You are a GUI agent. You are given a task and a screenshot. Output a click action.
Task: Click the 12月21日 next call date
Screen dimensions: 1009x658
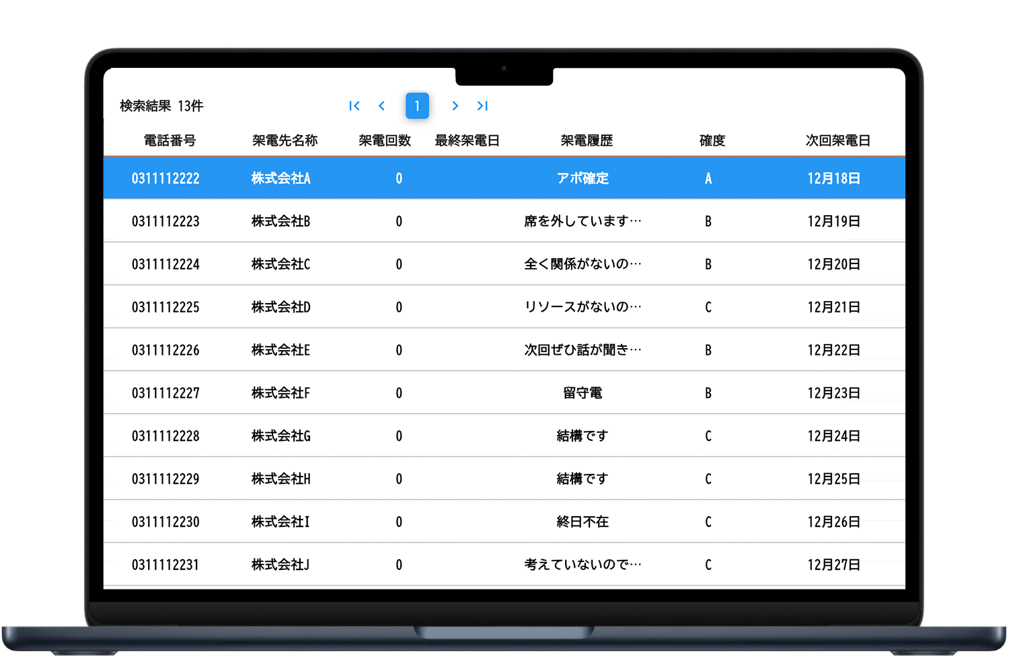coord(833,308)
